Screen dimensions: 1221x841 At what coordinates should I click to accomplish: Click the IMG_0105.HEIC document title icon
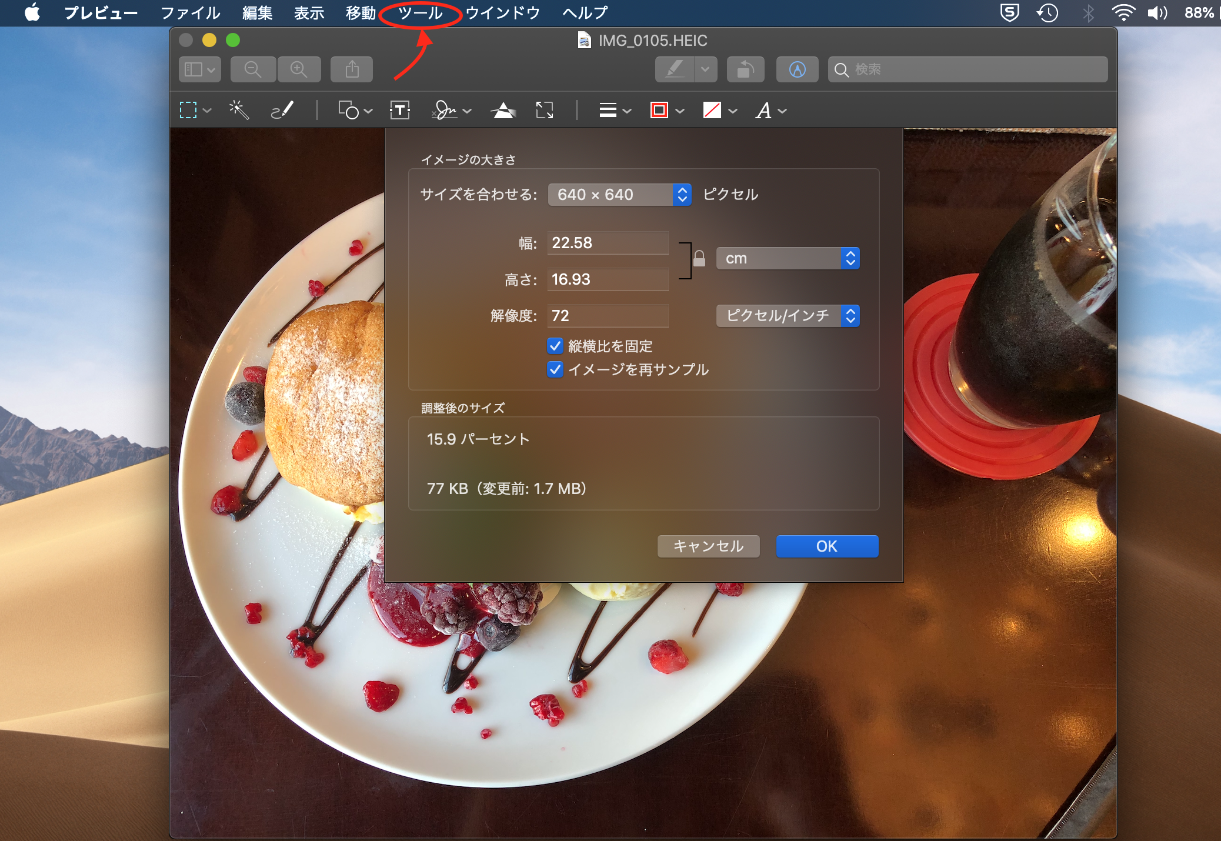584,41
